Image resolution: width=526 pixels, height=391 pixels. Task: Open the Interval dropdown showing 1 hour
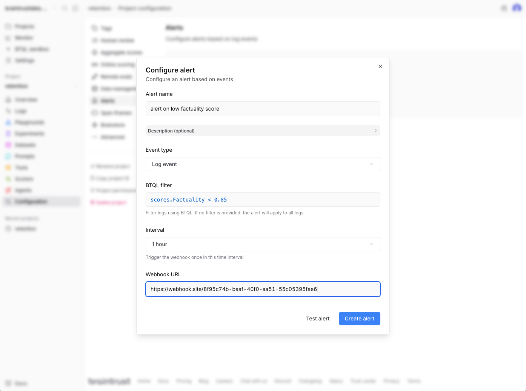[x=263, y=244]
